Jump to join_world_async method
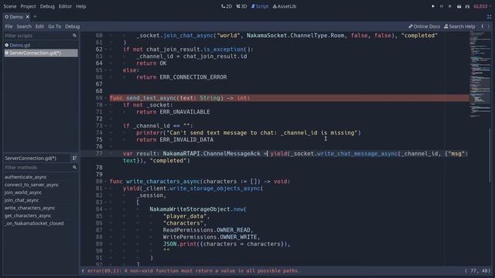The height and width of the screenshot is (278, 495). coord(23,192)
